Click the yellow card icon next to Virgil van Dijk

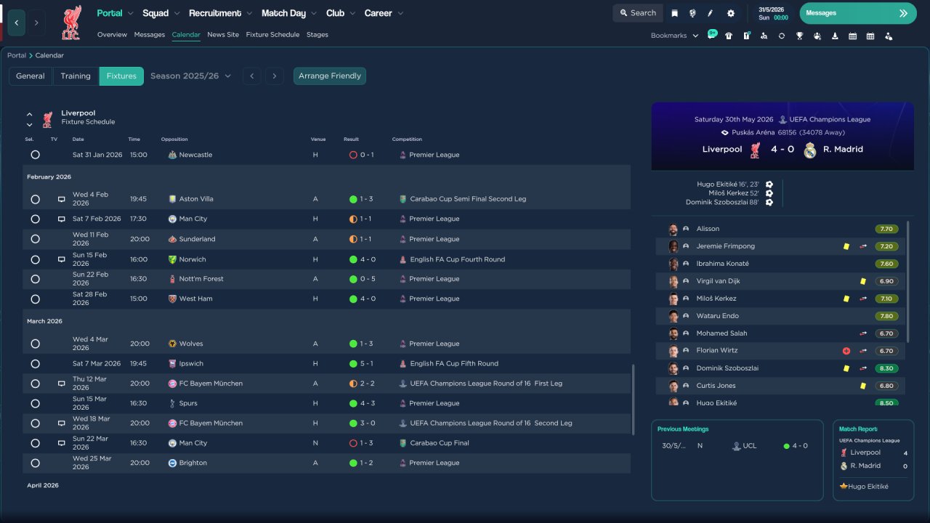862,281
